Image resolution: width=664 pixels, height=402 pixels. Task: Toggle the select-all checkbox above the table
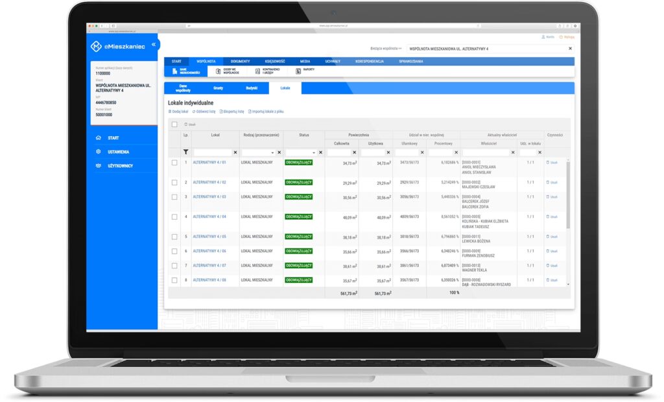pyautogui.click(x=174, y=124)
